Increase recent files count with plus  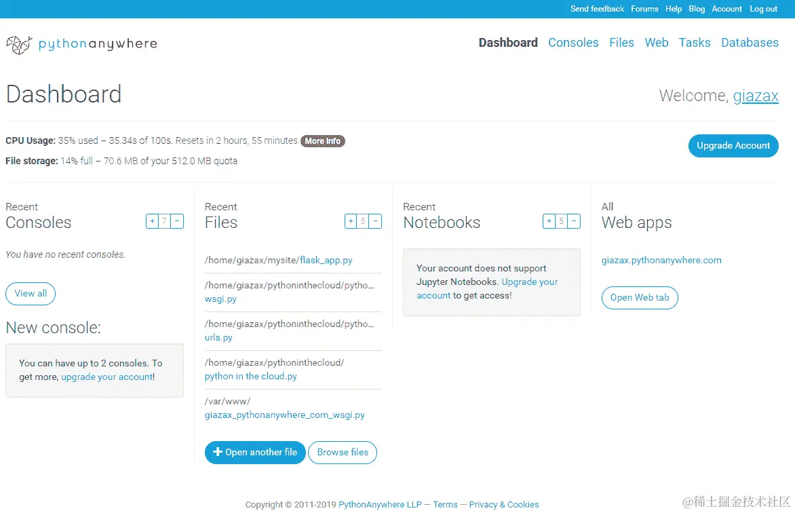point(351,221)
